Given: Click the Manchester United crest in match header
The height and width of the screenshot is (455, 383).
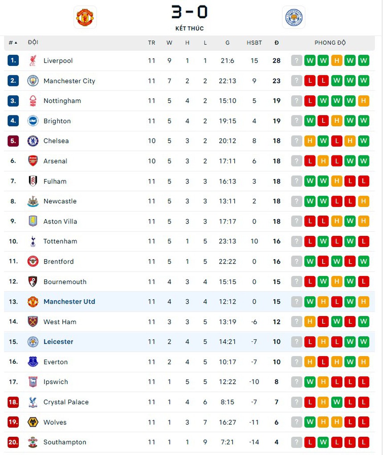Looking at the screenshot, I should [x=85, y=17].
